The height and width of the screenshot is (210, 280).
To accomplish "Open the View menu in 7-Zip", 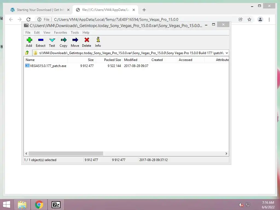I will (47, 33).
